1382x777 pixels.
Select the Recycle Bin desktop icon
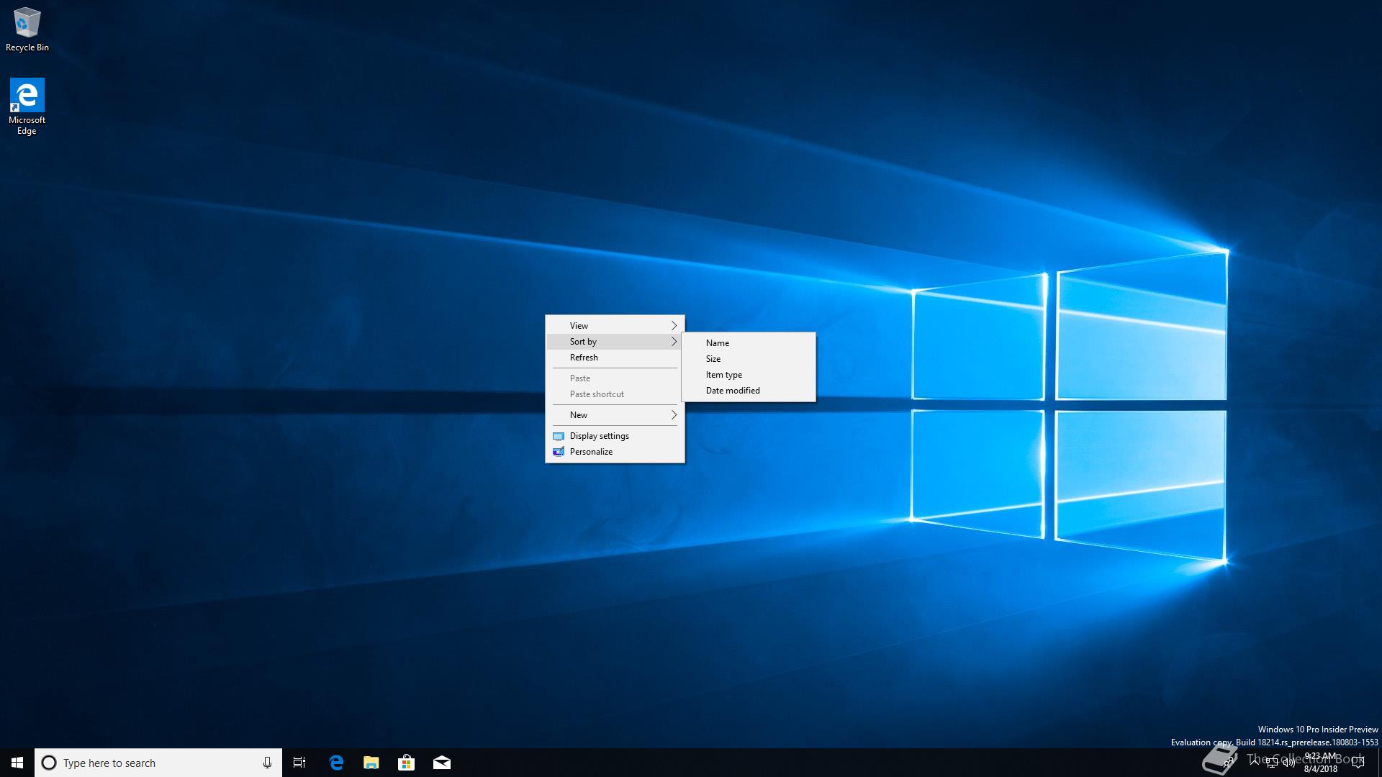click(x=27, y=29)
